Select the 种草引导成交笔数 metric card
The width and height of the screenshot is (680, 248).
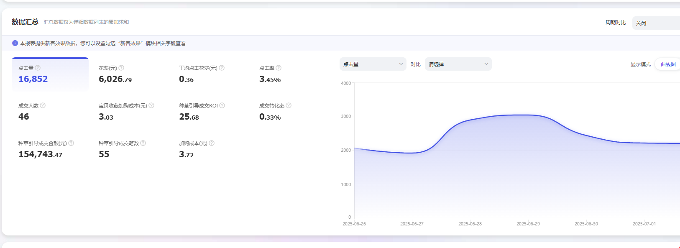point(130,149)
